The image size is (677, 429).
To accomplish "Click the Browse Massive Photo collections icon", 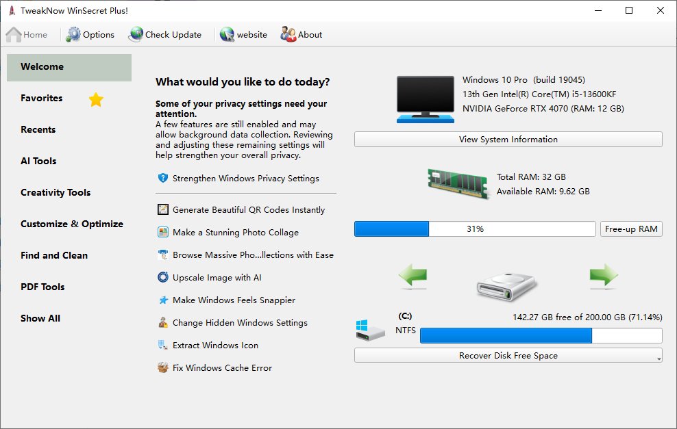I will point(163,255).
